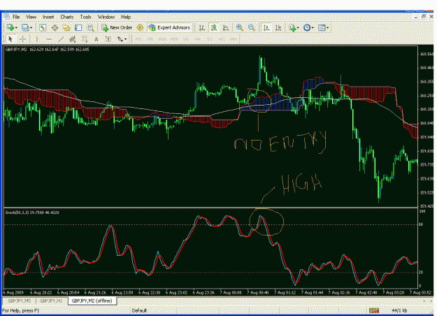Expand the New Chart dropdown arrow

pyautogui.click(x=17, y=27)
